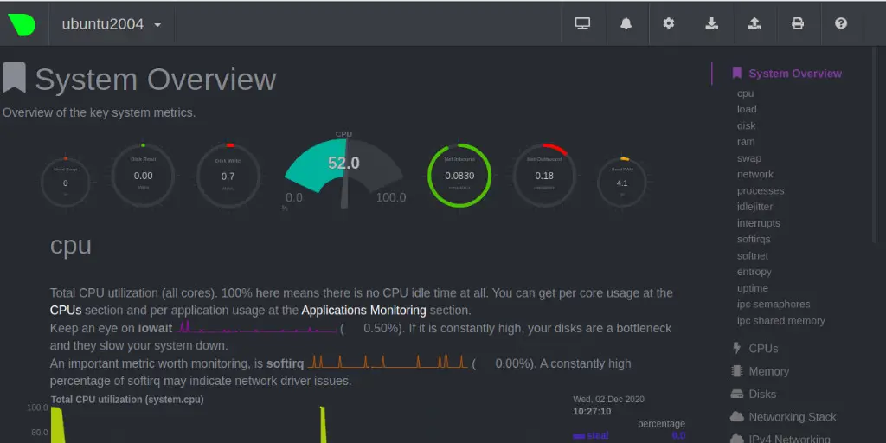
Task: Click the print dashboard icon
Action: (x=797, y=23)
